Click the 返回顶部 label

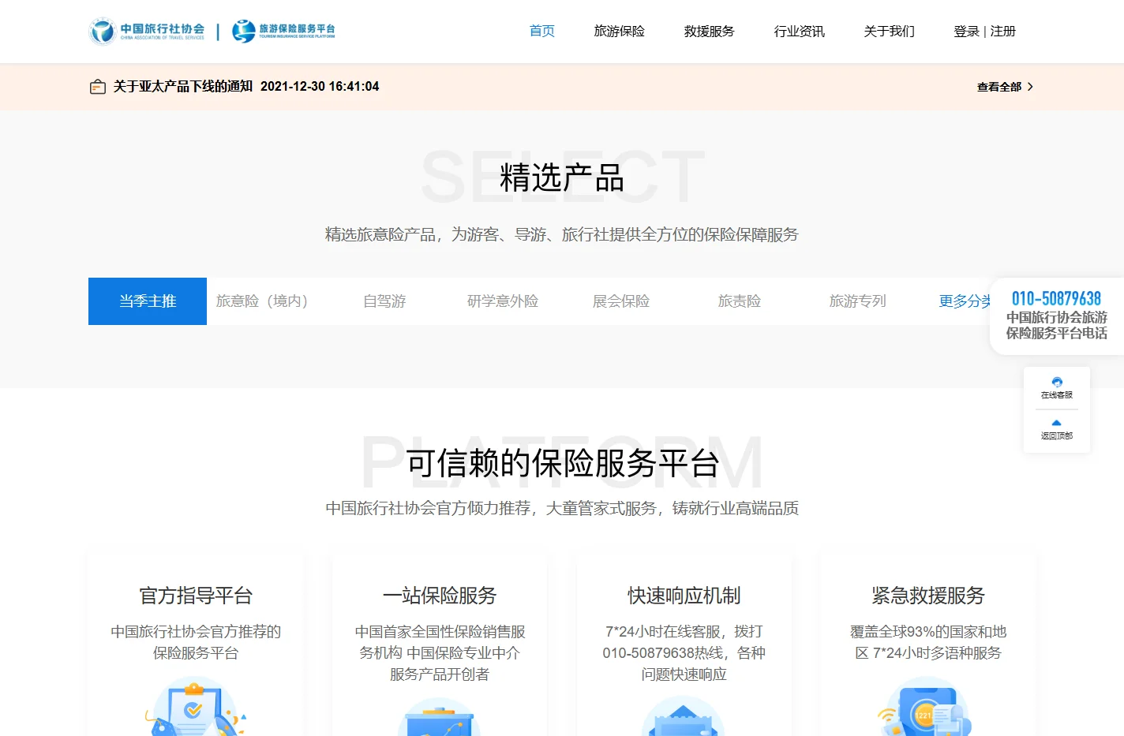[x=1057, y=436]
